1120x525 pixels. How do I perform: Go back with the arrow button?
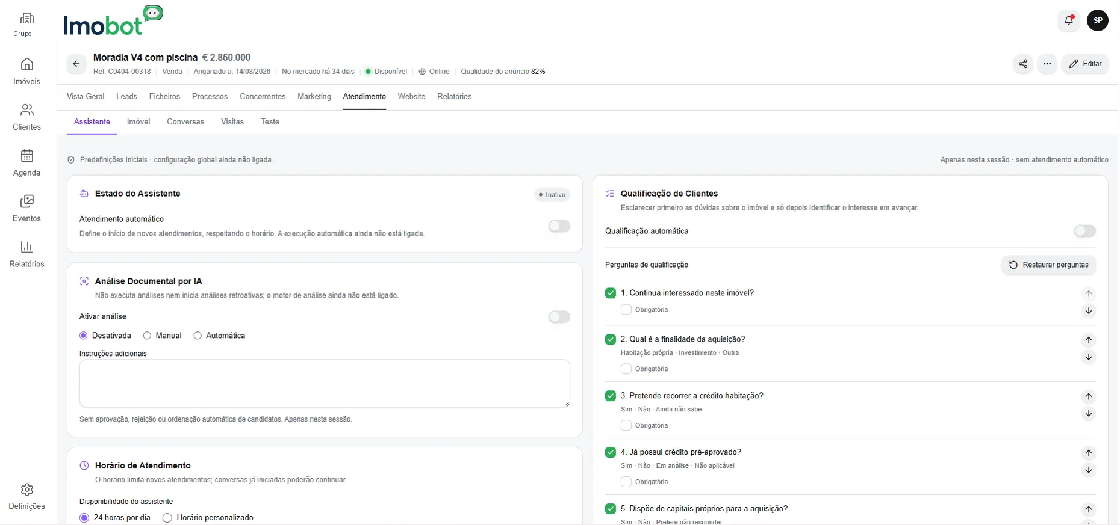(76, 64)
